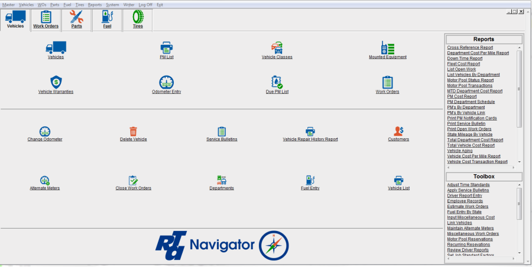Open Vehicle Warranties shield icon
Image resolution: width=532 pixels, height=267 pixels.
[56, 82]
